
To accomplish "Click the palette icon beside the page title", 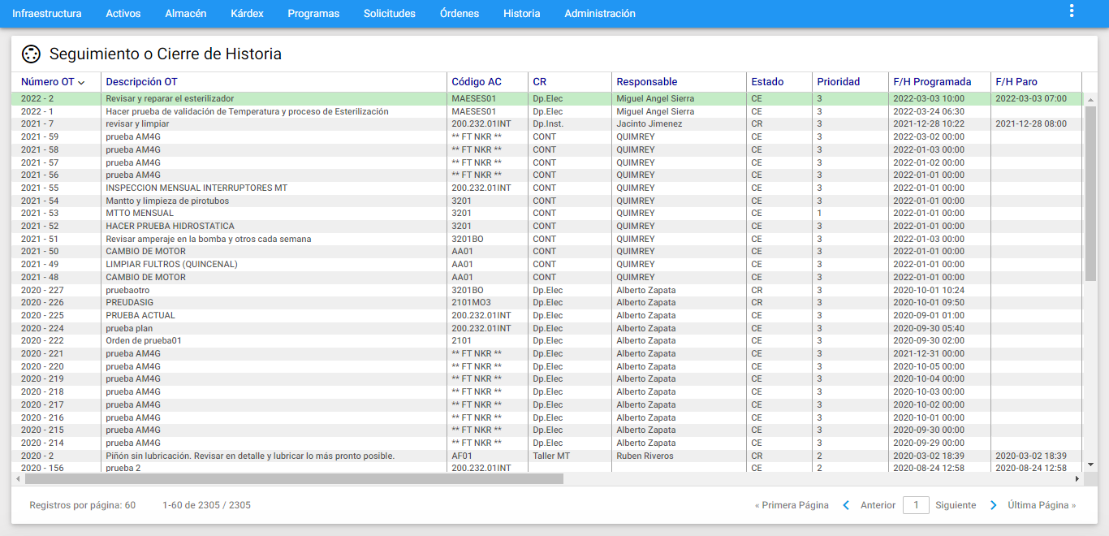I will [31, 54].
